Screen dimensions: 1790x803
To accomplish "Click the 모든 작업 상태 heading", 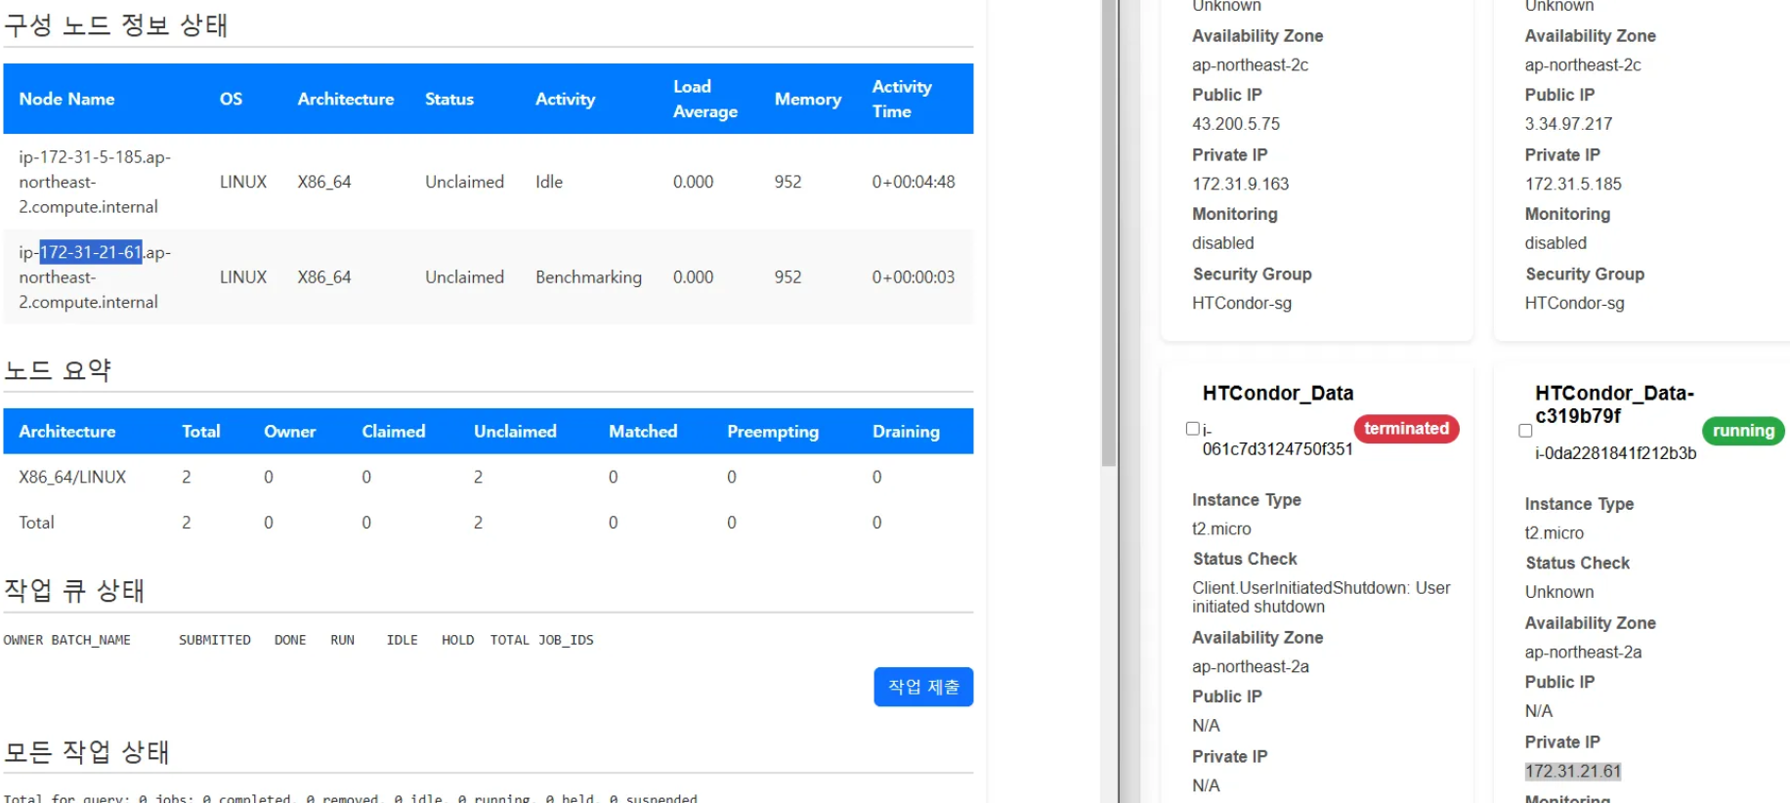I will pos(87,751).
